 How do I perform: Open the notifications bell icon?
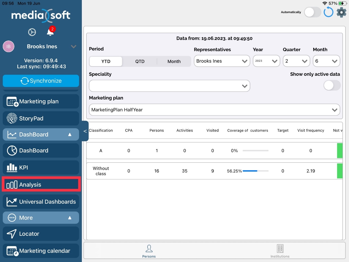click(x=50, y=32)
